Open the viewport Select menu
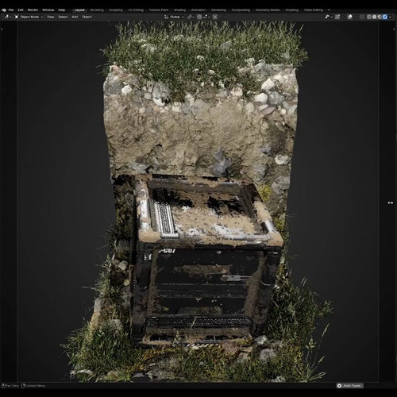The height and width of the screenshot is (397, 397). (63, 17)
